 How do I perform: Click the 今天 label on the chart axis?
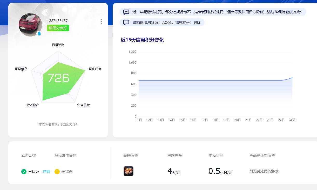292,120
